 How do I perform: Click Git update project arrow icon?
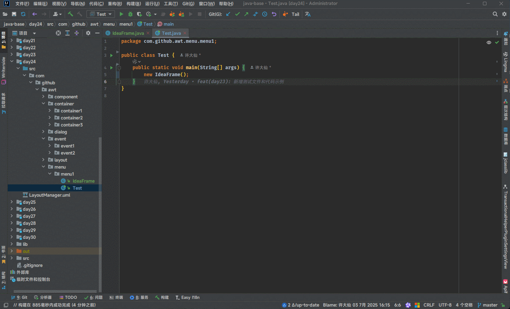(x=228, y=14)
